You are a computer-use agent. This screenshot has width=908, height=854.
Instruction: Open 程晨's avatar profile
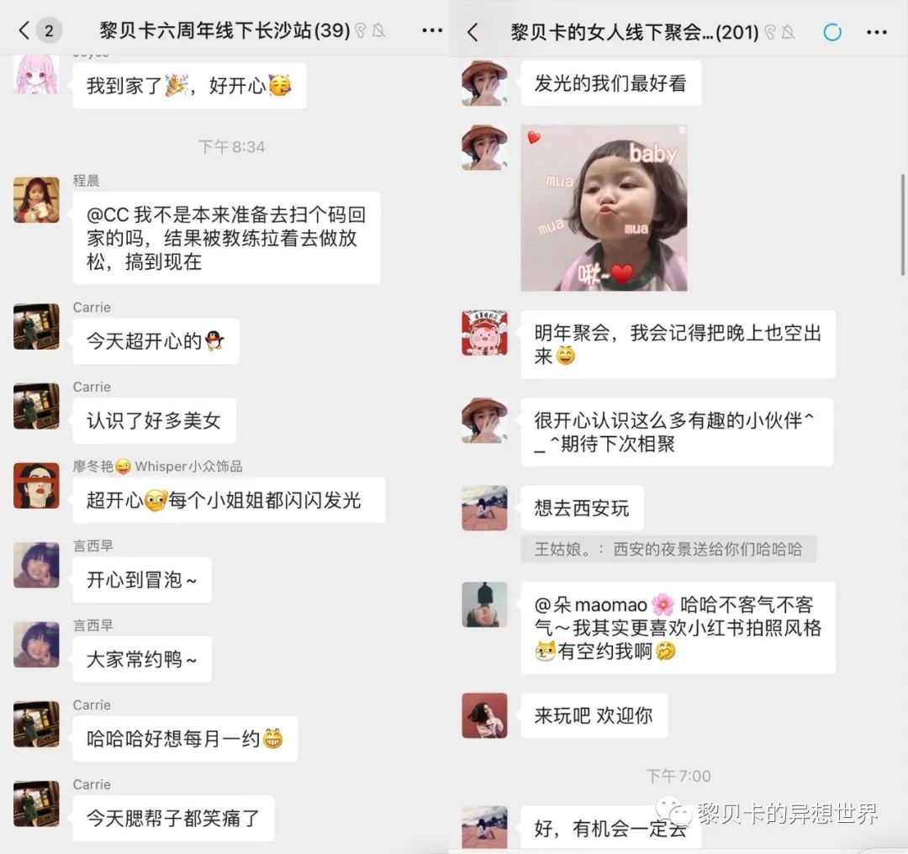pyautogui.click(x=36, y=200)
